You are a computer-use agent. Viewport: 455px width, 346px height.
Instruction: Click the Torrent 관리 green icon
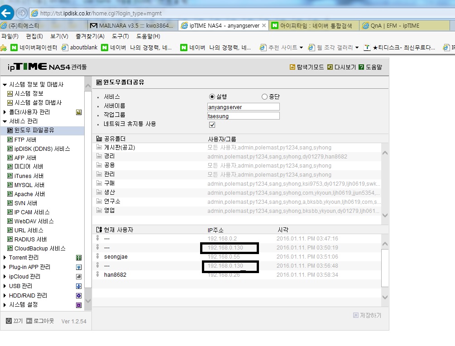[x=79, y=258]
